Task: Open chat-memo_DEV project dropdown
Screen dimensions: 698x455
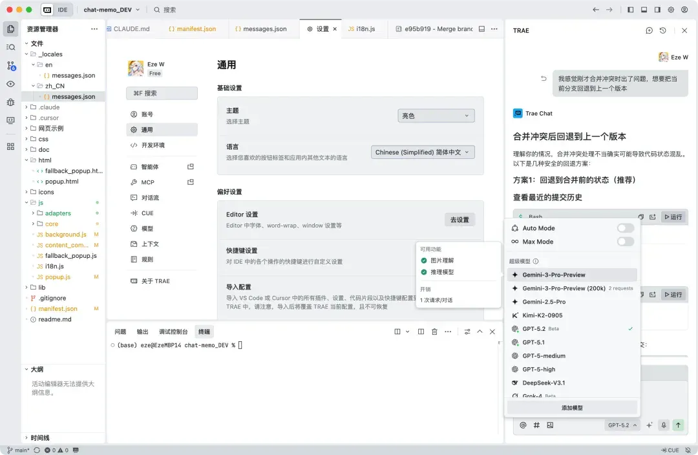Action: tap(111, 9)
